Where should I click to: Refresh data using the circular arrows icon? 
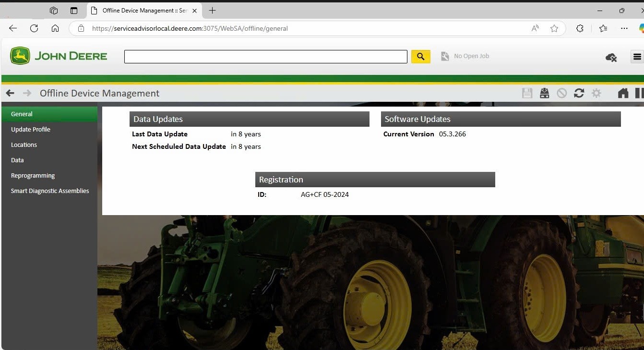click(x=579, y=93)
